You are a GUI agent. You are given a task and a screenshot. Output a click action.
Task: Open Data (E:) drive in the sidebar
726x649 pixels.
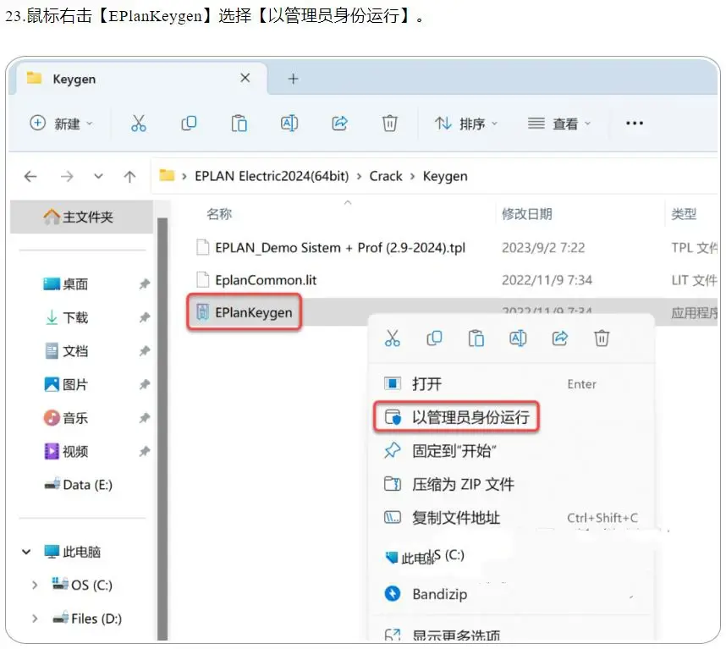coord(79,485)
